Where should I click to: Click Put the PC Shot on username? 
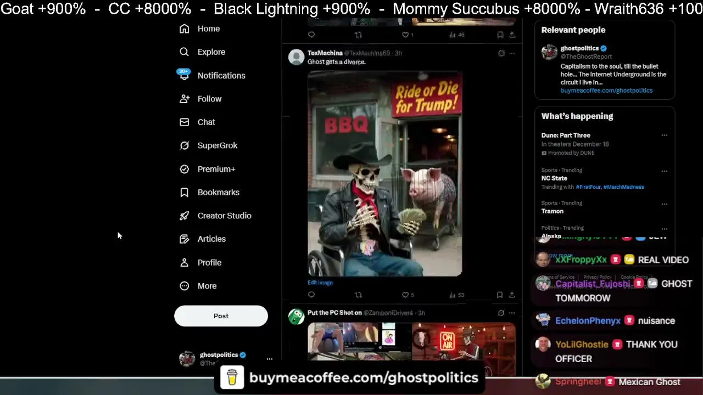pyautogui.click(x=334, y=313)
